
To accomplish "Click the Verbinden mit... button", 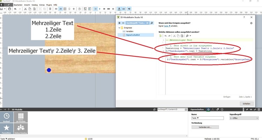I will point(205,127).
